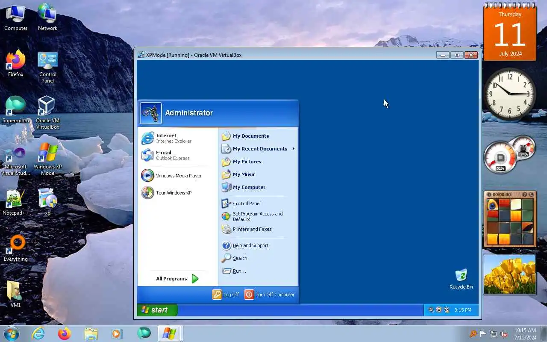The height and width of the screenshot is (342, 547).
Task: Open Windows Media Player in host taskbar
Action: click(117, 333)
